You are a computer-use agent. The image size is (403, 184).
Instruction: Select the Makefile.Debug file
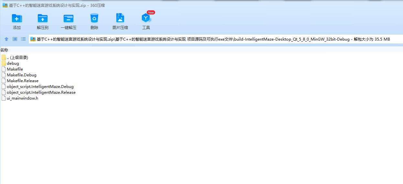[x=22, y=75]
